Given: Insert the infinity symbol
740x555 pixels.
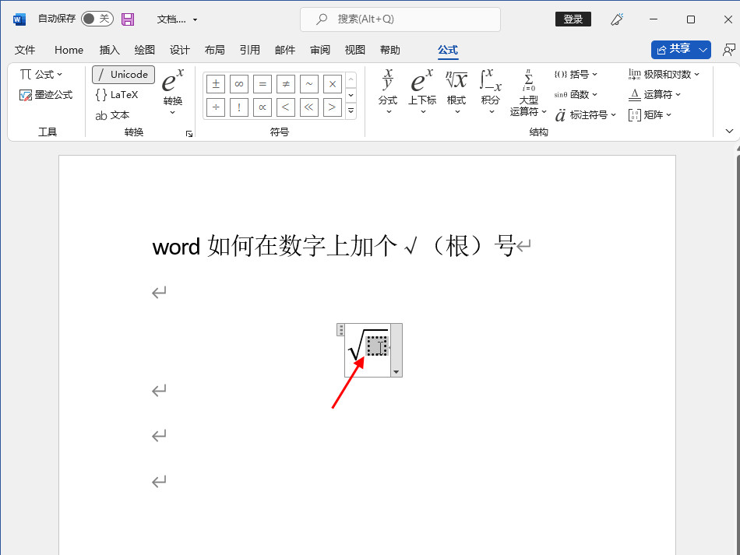Looking at the screenshot, I should pos(239,83).
